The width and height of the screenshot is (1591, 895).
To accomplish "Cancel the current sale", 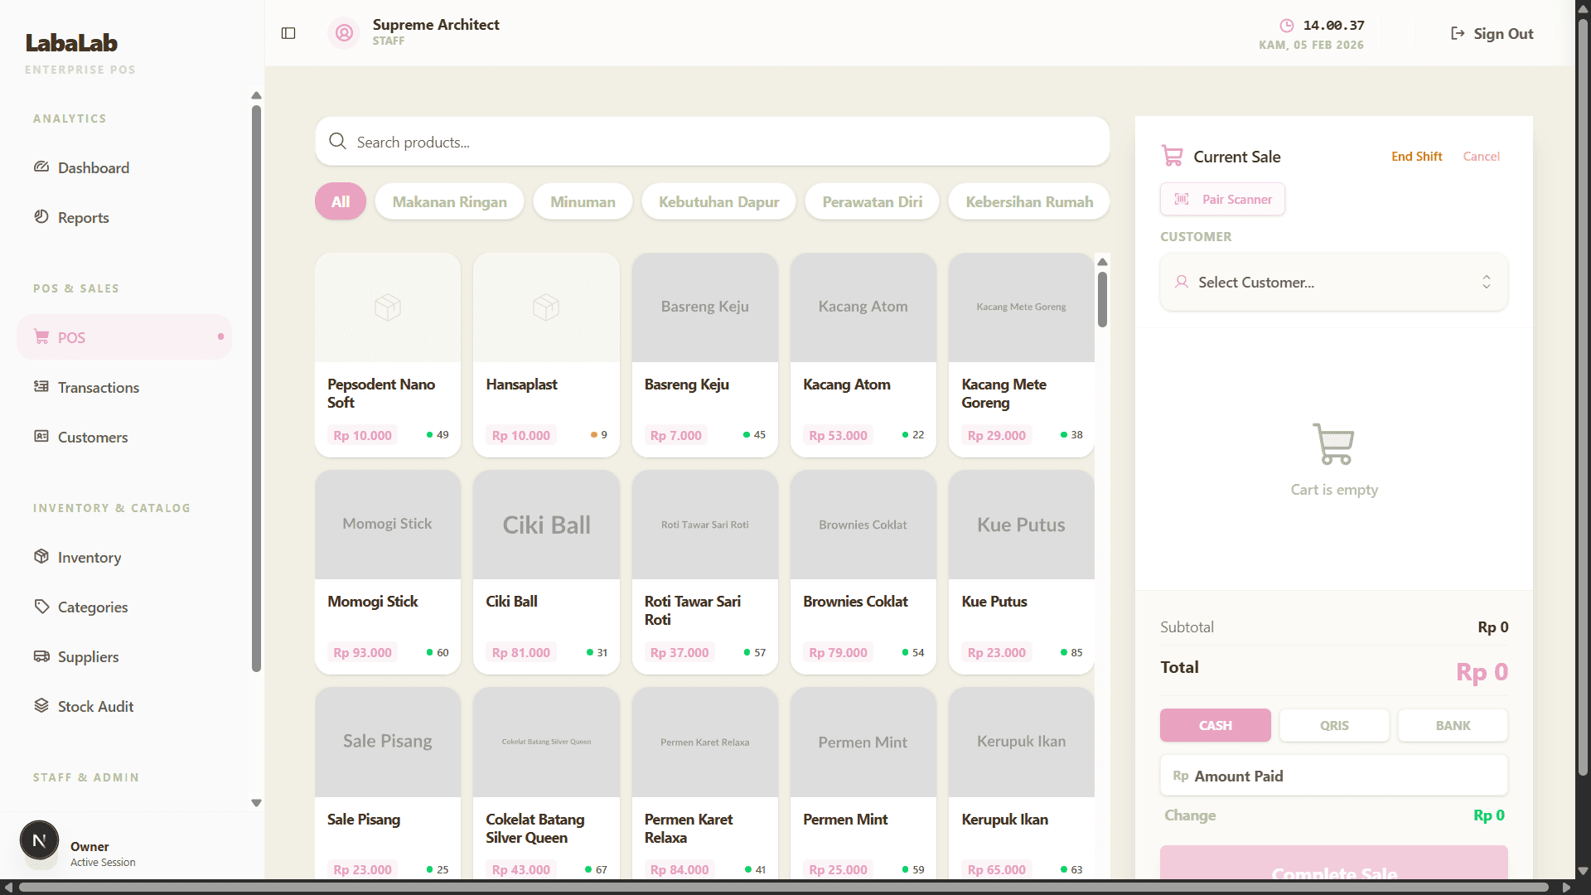I will pos(1481,156).
